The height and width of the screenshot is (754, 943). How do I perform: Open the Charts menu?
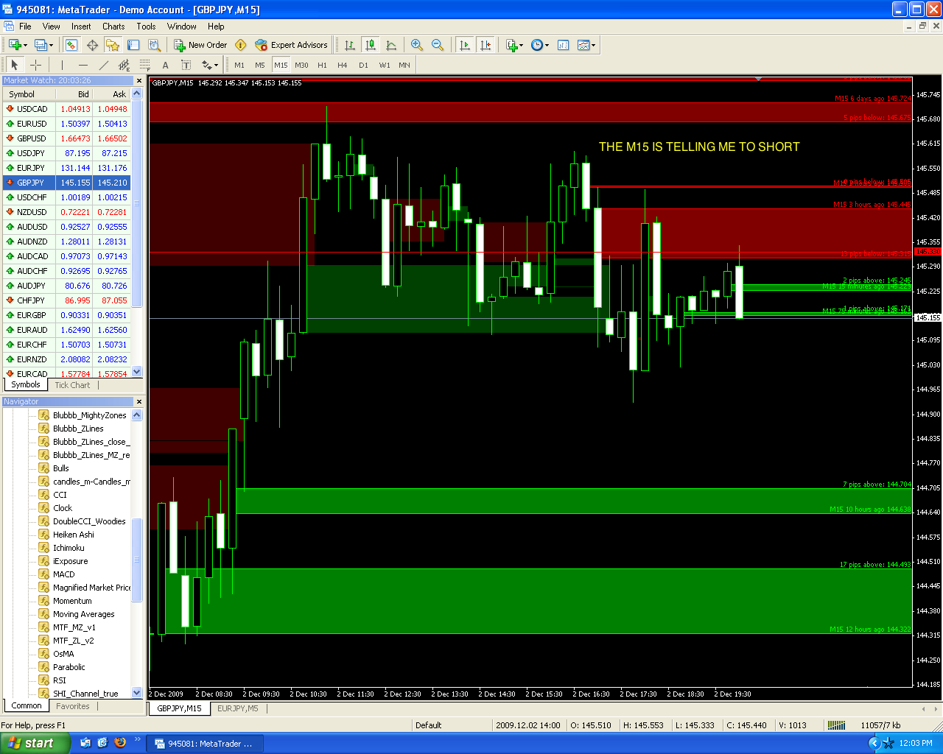point(113,27)
